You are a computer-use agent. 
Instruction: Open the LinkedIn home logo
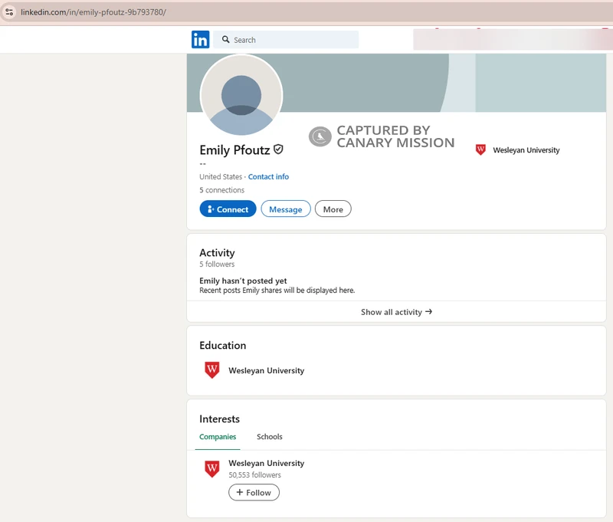[200, 40]
